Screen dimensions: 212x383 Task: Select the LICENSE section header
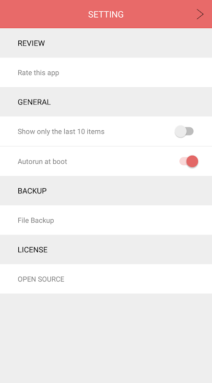pos(106,249)
